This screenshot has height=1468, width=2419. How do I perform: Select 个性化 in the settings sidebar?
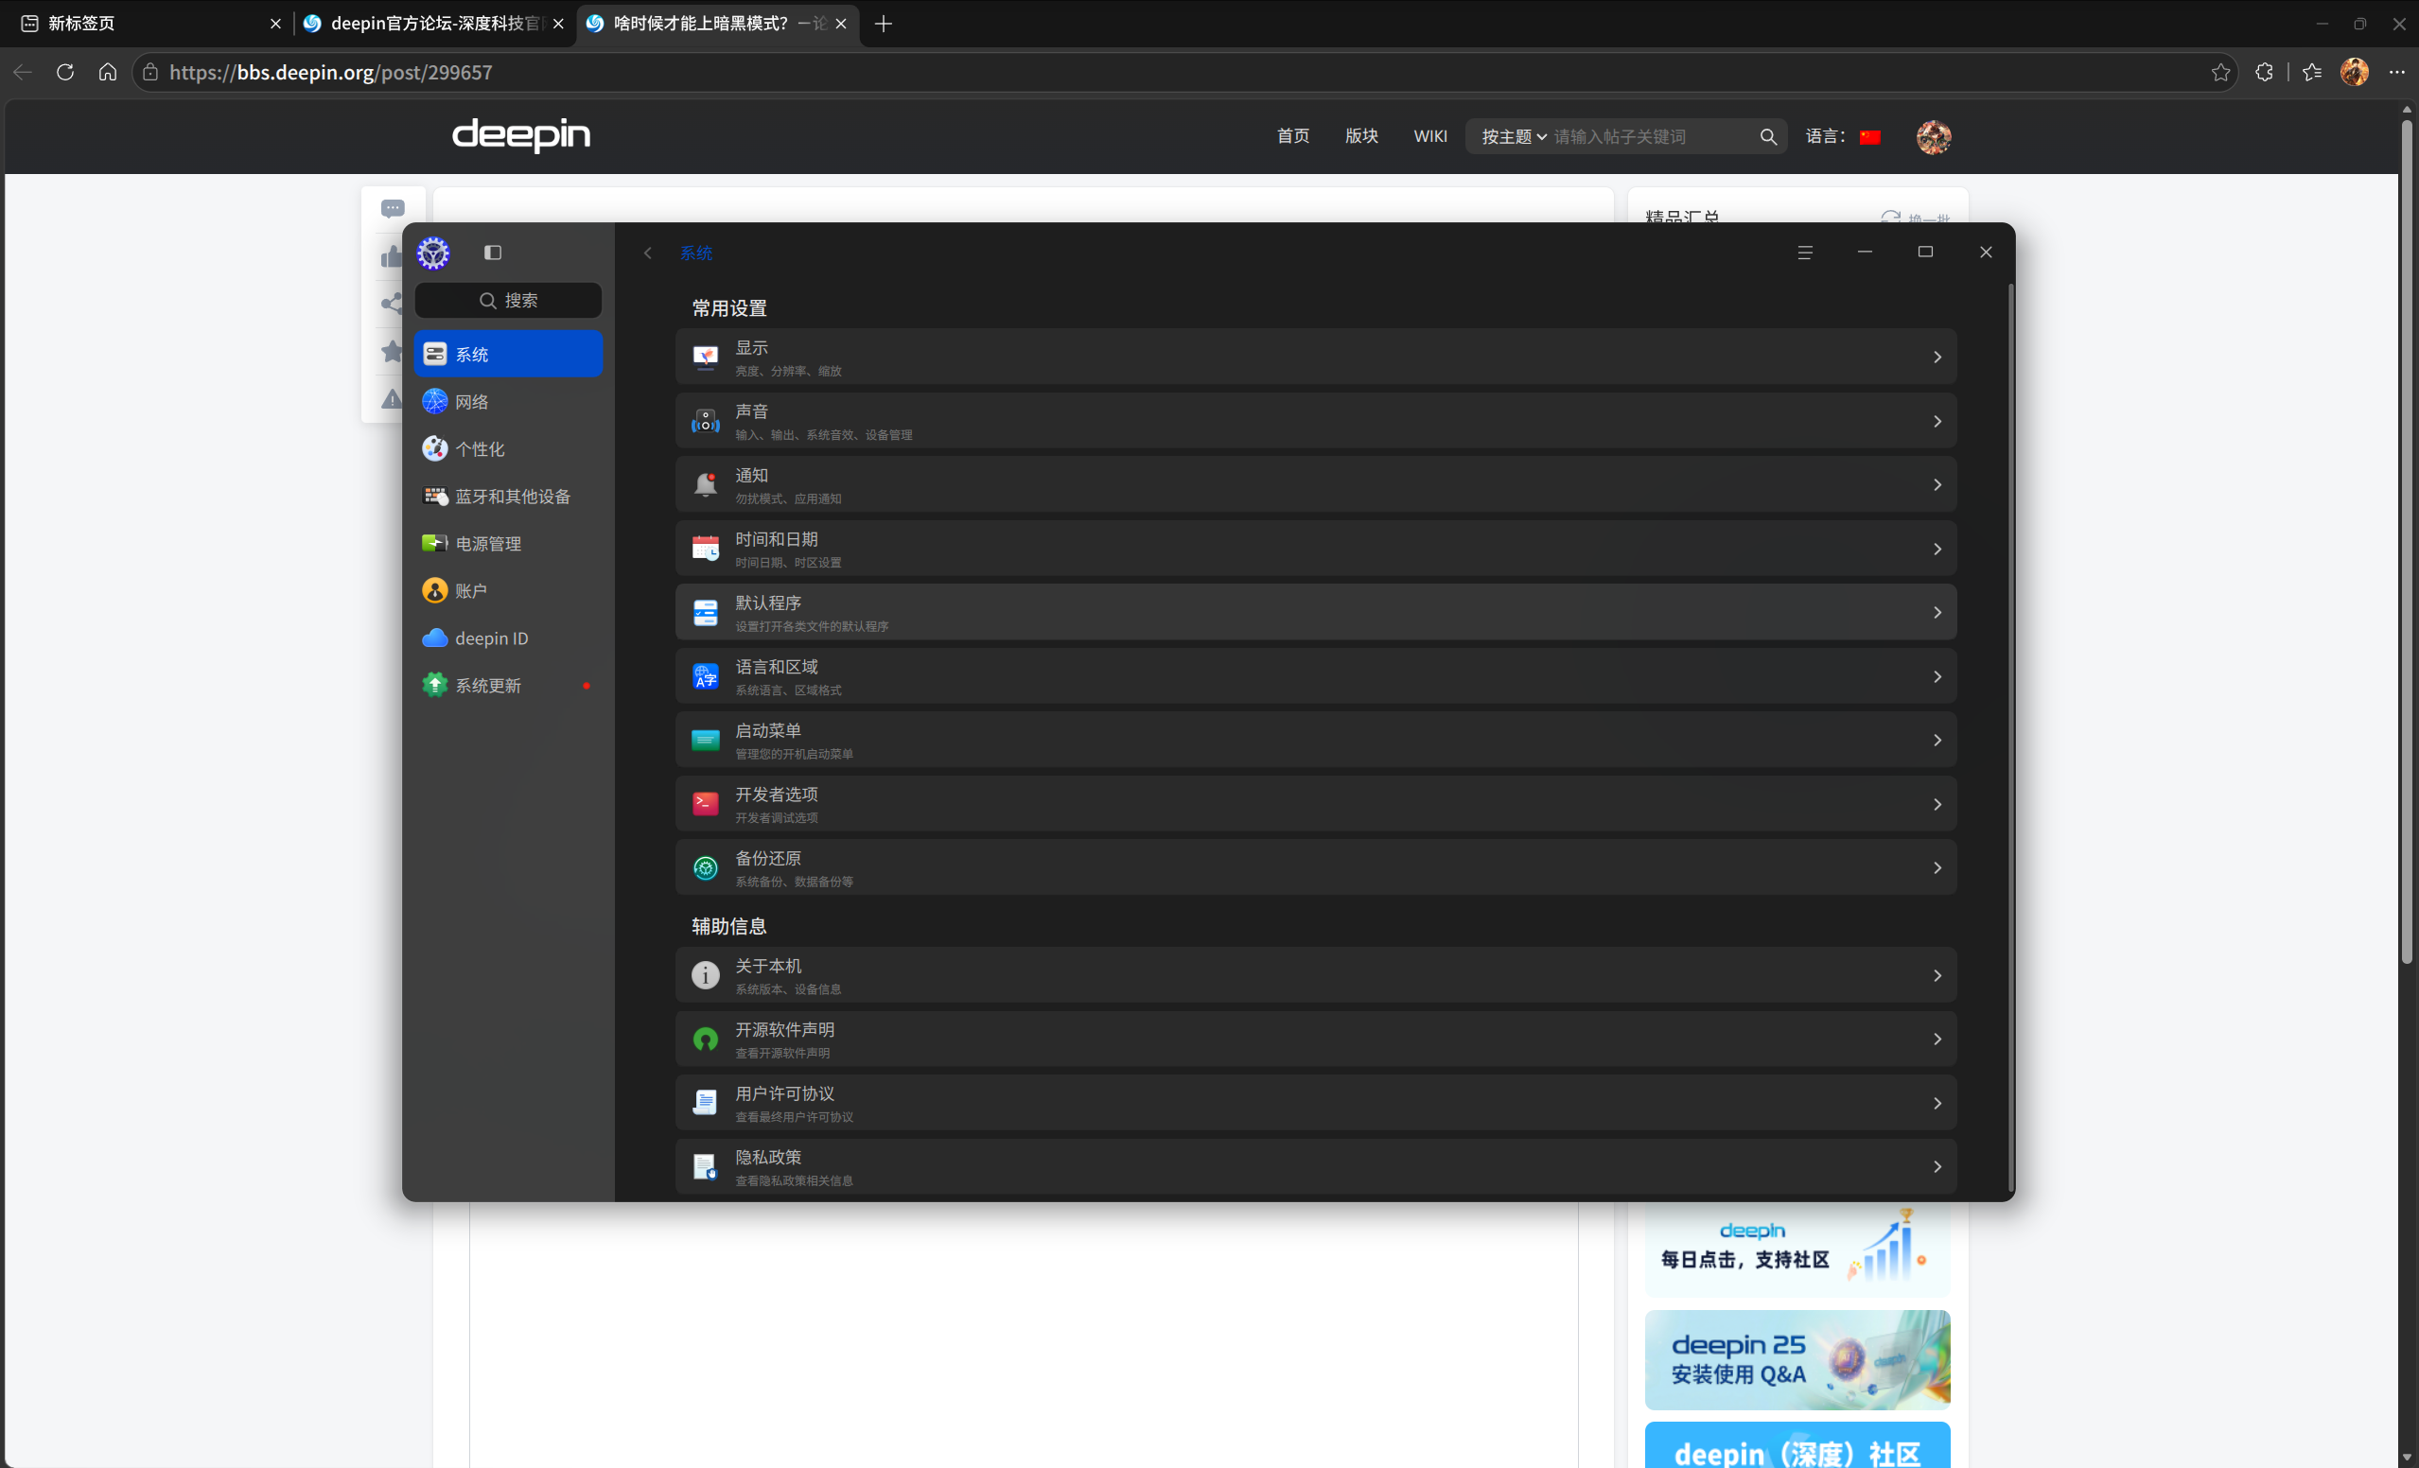point(508,448)
